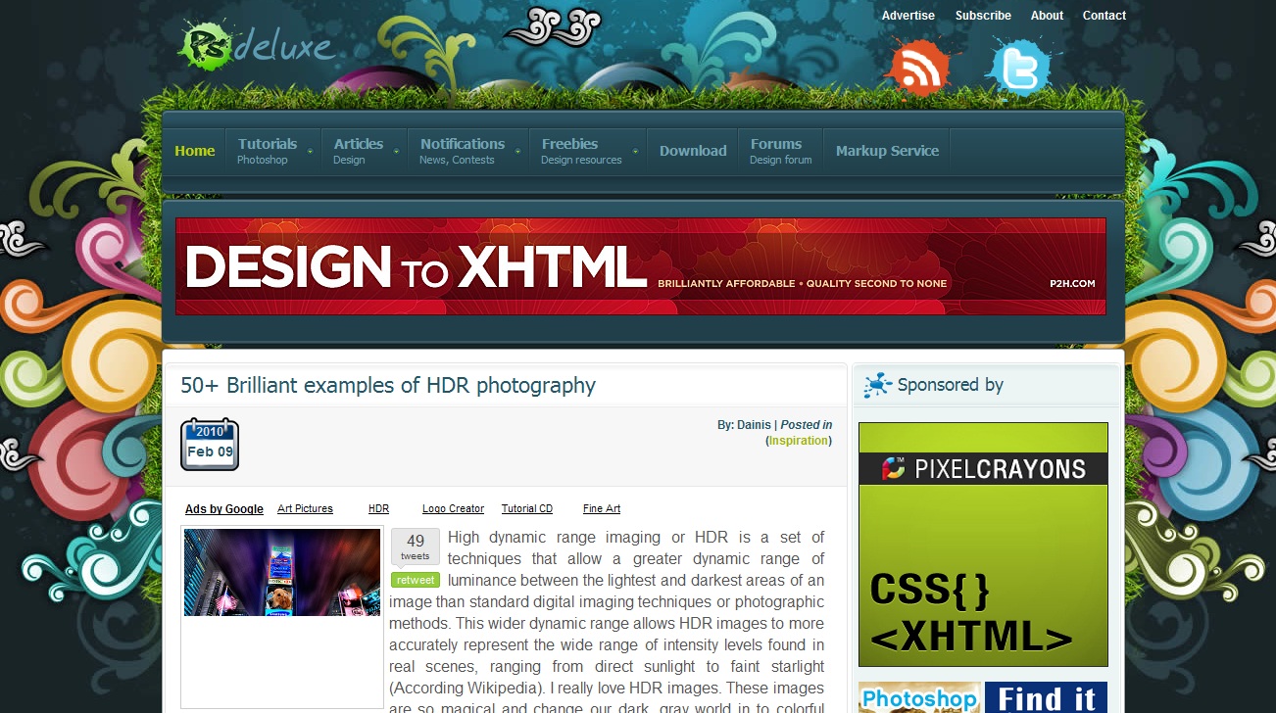Expand the Notifications menu
This screenshot has height=713, width=1276.
(x=467, y=151)
